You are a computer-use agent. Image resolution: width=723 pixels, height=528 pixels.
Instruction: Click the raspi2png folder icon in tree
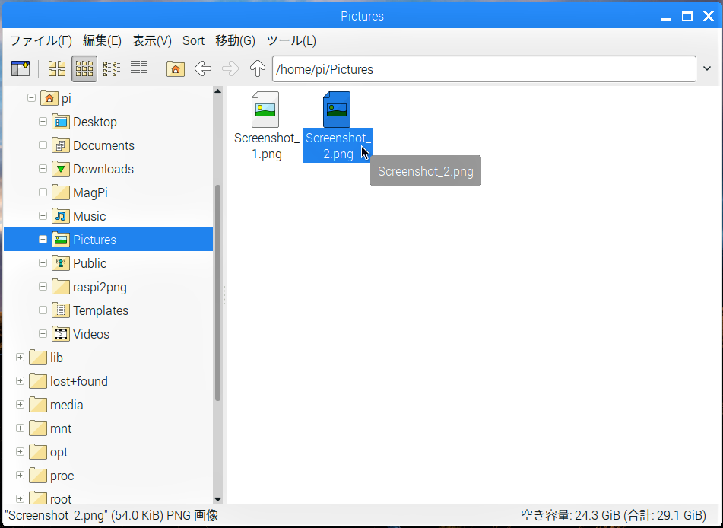[61, 287]
